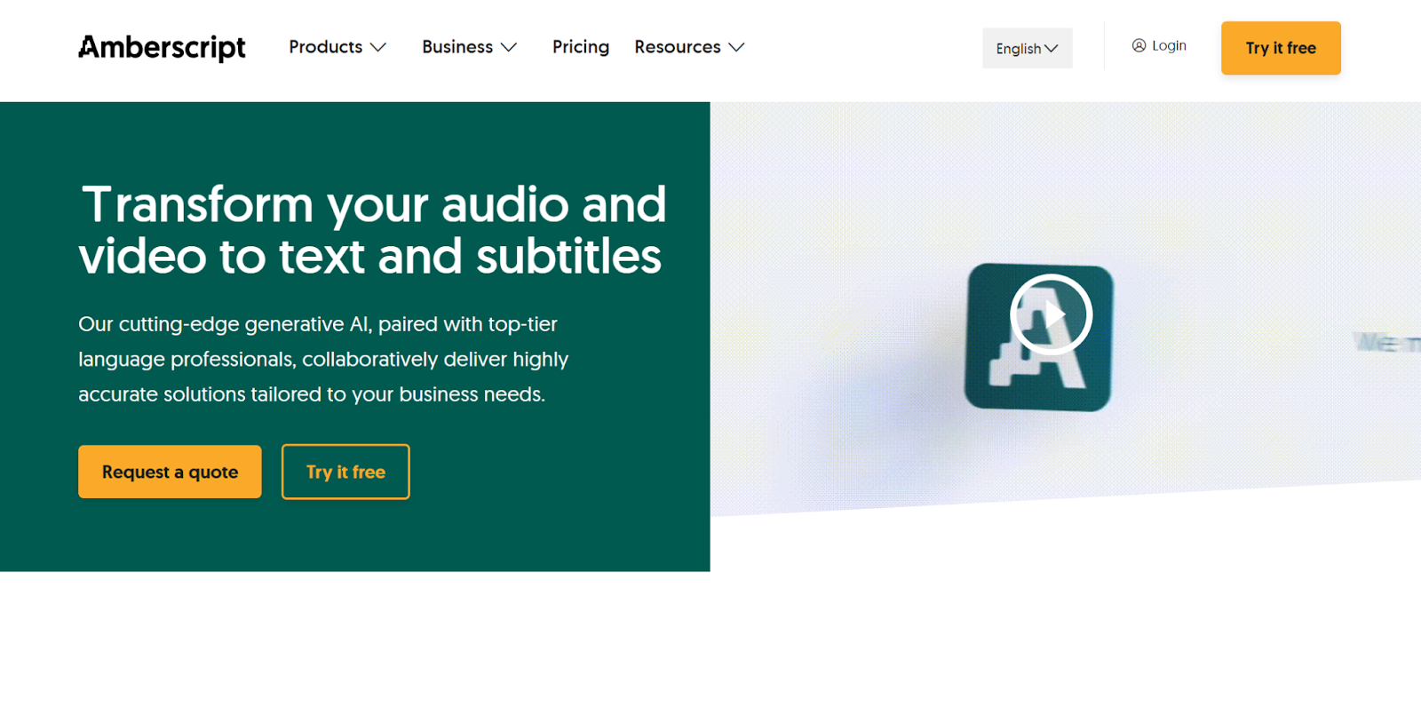Click the solid orange Try it free header button
The height and width of the screenshot is (707, 1421).
pyautogui.click(x=1280, y=48)
